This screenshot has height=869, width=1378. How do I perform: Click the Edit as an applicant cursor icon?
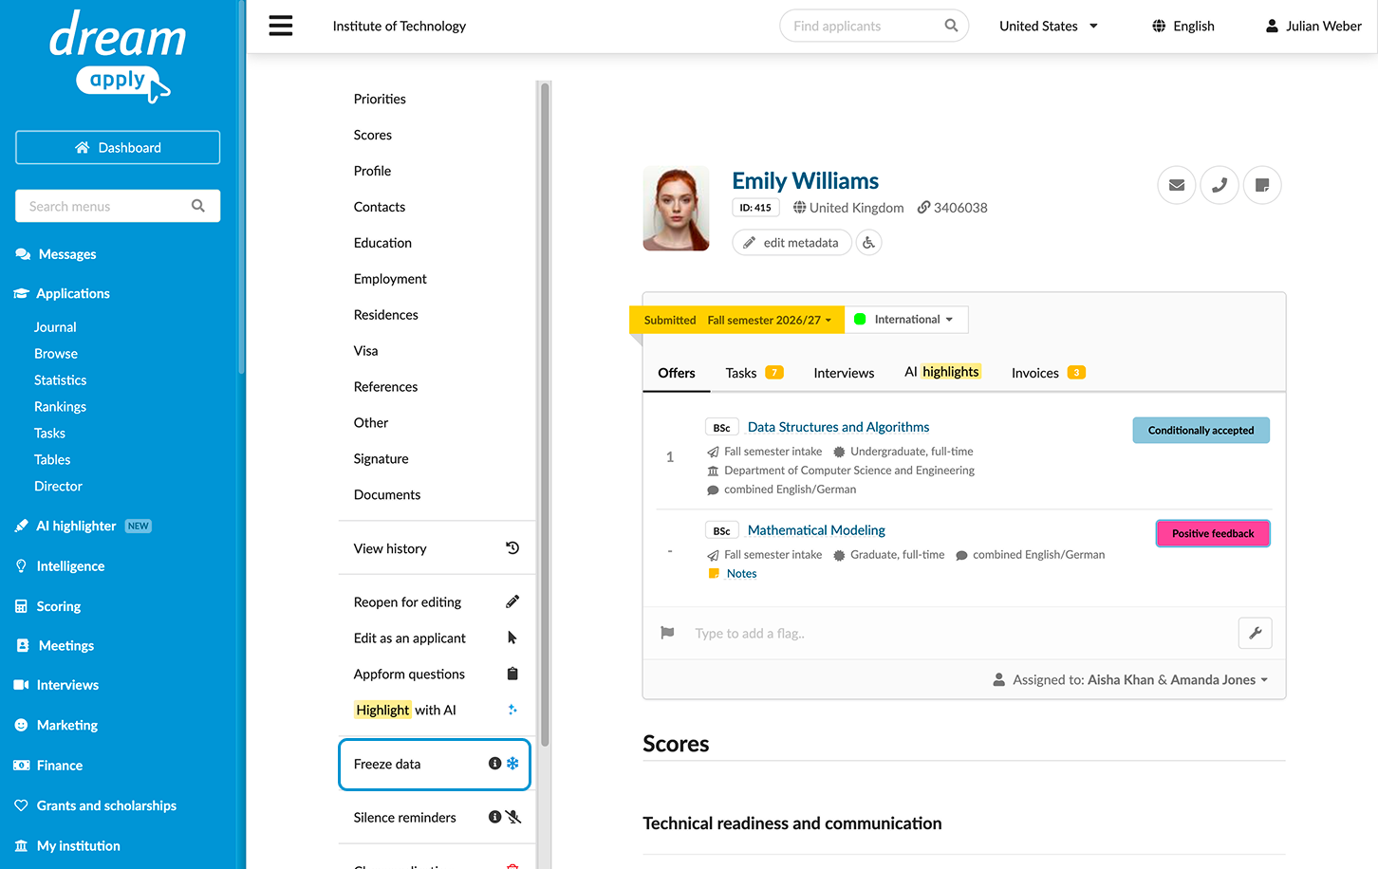click(512, 638)
